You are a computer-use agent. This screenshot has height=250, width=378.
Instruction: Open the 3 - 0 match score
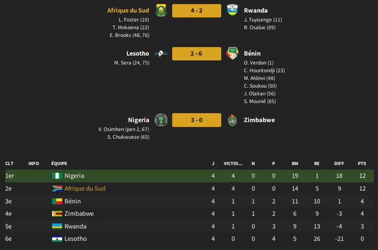197,120
